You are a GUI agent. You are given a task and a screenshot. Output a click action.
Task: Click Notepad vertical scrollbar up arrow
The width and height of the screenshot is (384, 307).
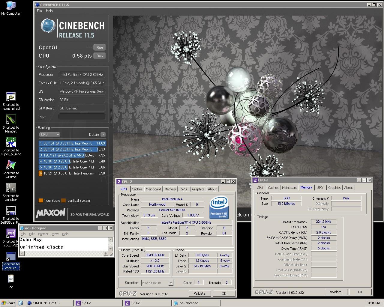pyautogui.click(x=111, y=240)
